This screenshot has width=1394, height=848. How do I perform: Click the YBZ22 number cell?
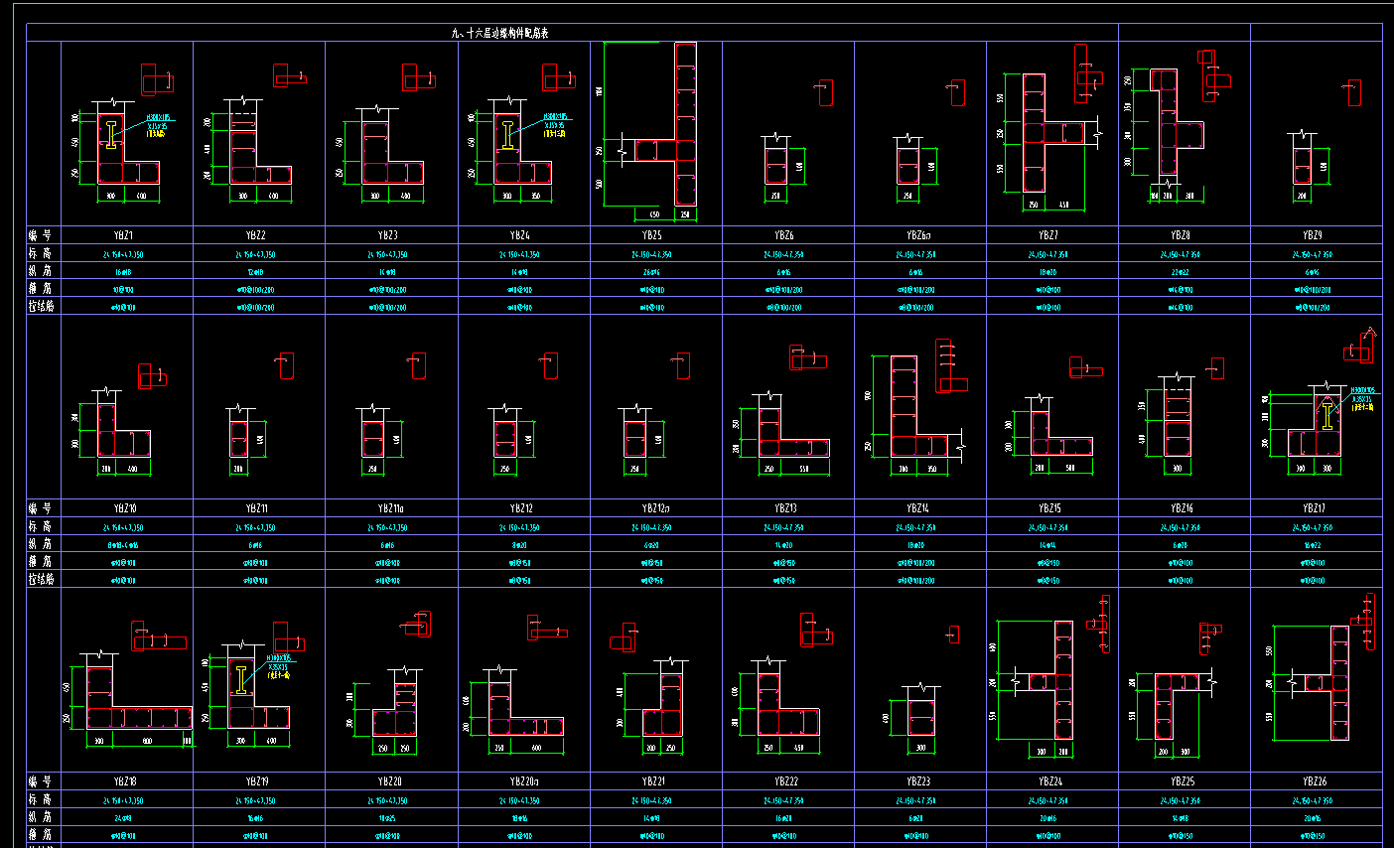click(788, 781)
